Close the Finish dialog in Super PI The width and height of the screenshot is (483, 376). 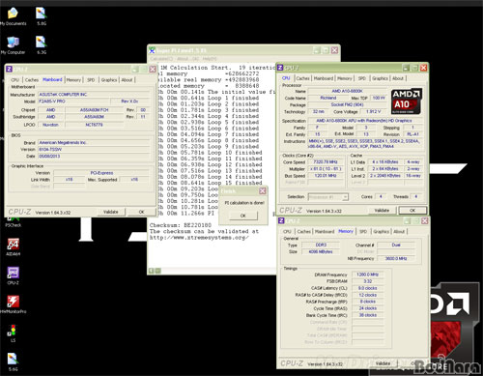coord(263,191)
